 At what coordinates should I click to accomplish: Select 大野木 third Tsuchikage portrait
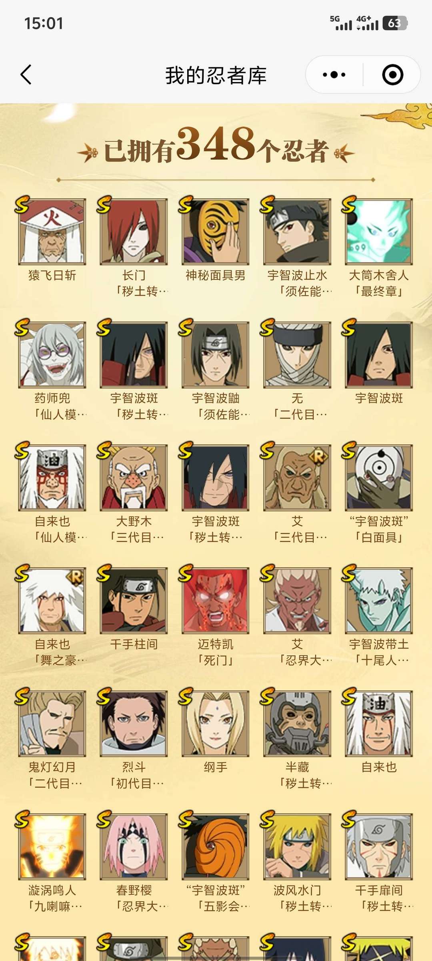point(134,478)
